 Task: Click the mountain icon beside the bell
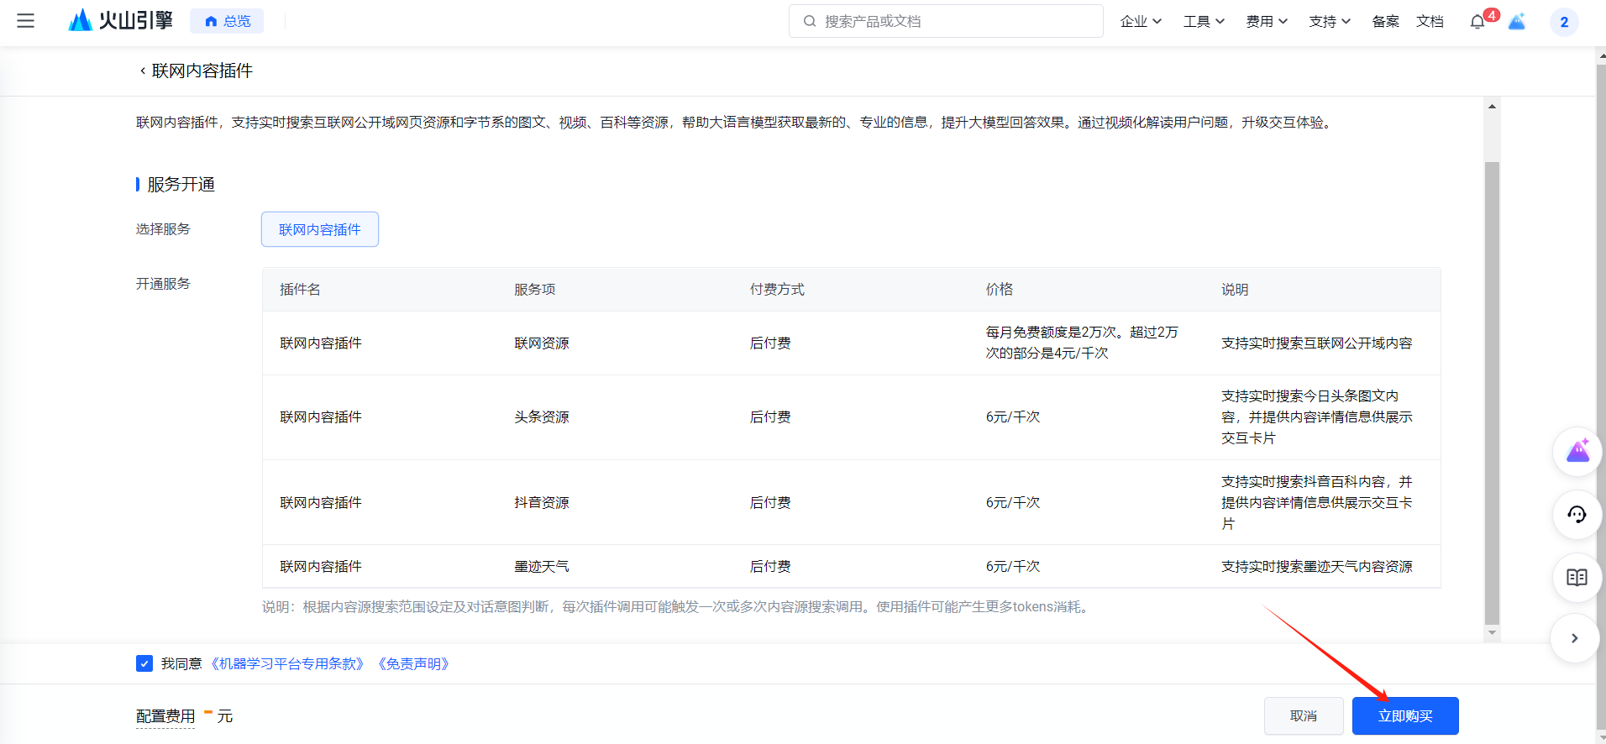[1517, 22]
